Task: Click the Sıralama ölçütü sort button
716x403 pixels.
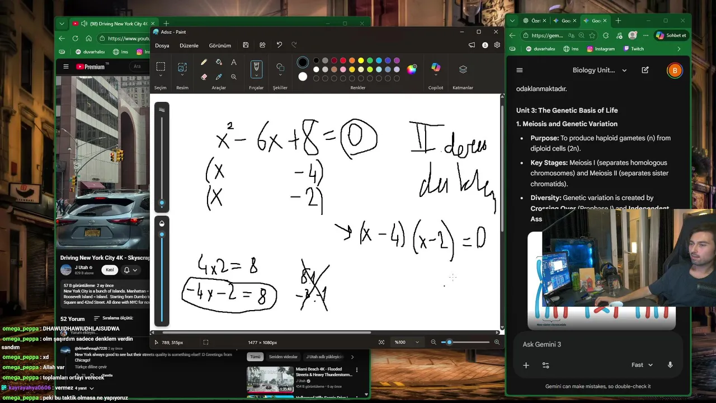Action: tap(112, 318)
